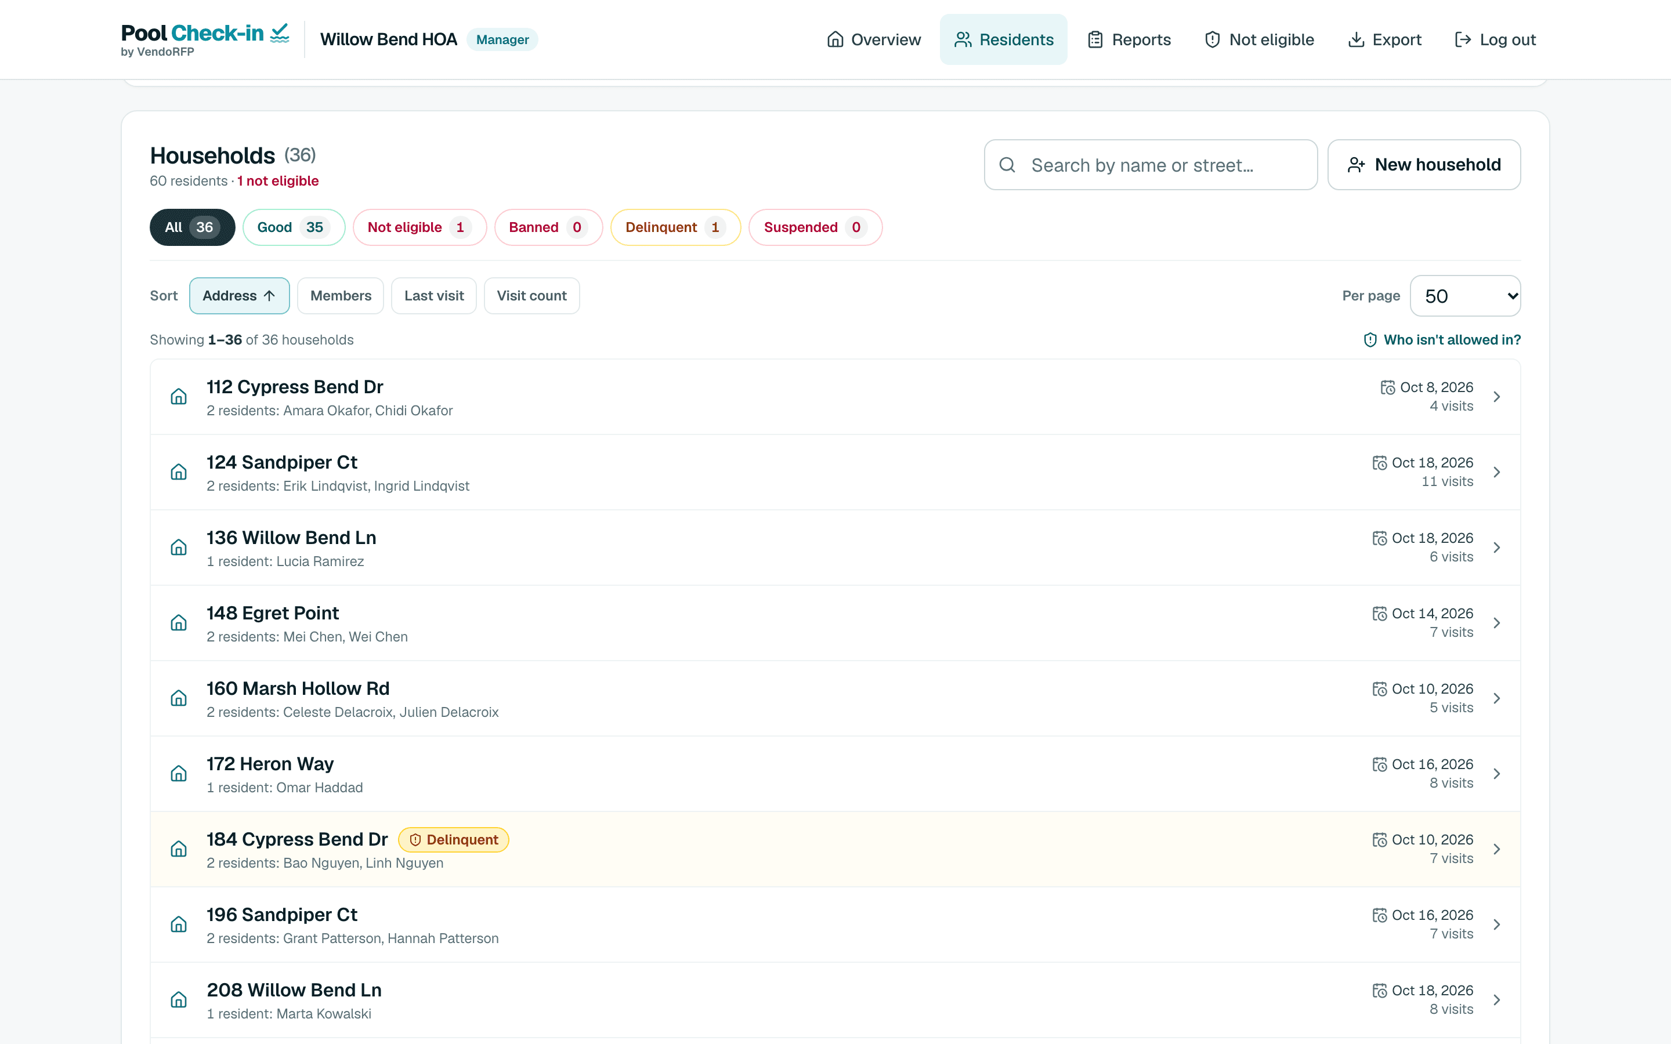Click the calendar icon in the 172 Heron Way row
The width and height of the screenshot is (1671, 1044).
(1380, 764)
